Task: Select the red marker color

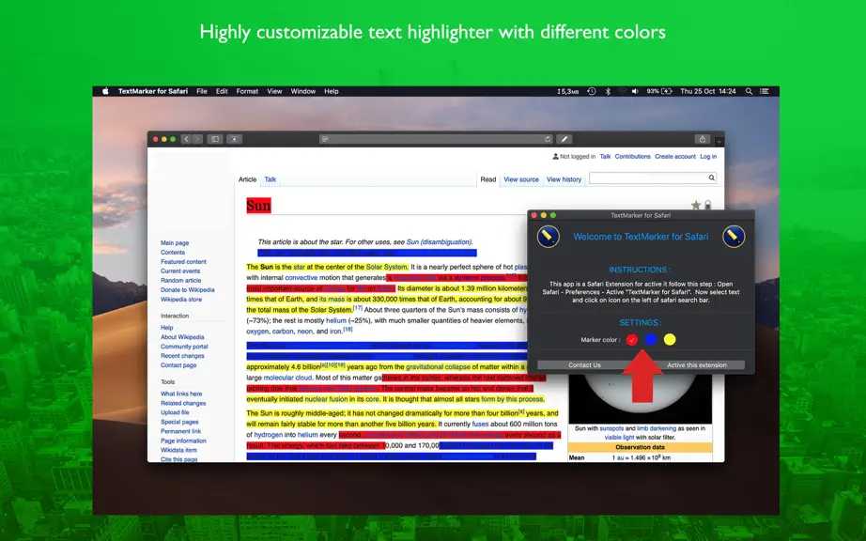Action: pos(632,340)
